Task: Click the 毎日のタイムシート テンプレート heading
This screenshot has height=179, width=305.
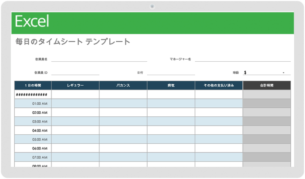Action: [73, 42]
